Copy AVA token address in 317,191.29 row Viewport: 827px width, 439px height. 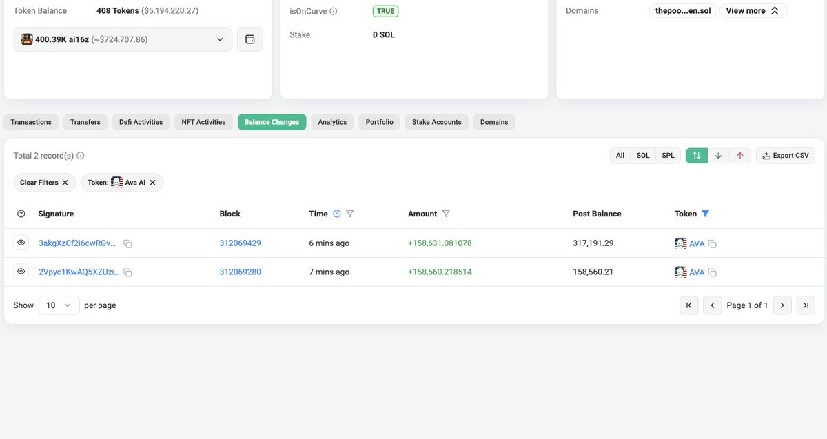[713, 244]
